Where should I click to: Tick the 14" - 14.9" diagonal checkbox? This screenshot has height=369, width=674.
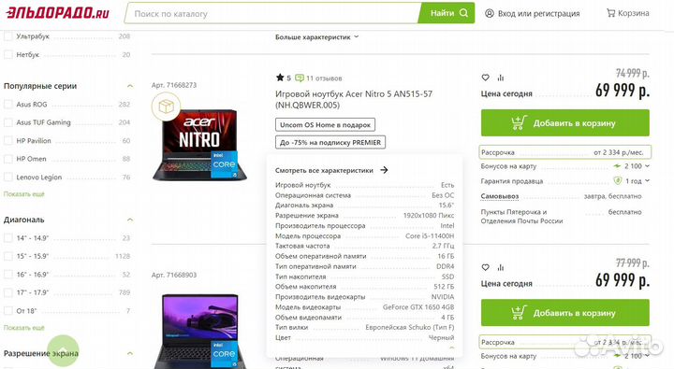click(7, 238)
